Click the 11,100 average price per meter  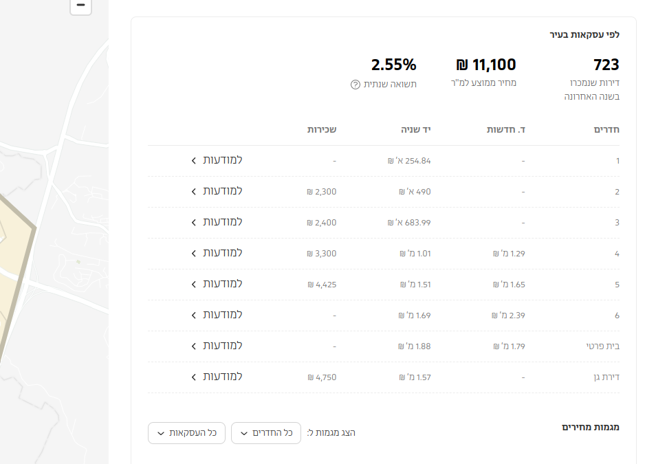pos(485,65)
